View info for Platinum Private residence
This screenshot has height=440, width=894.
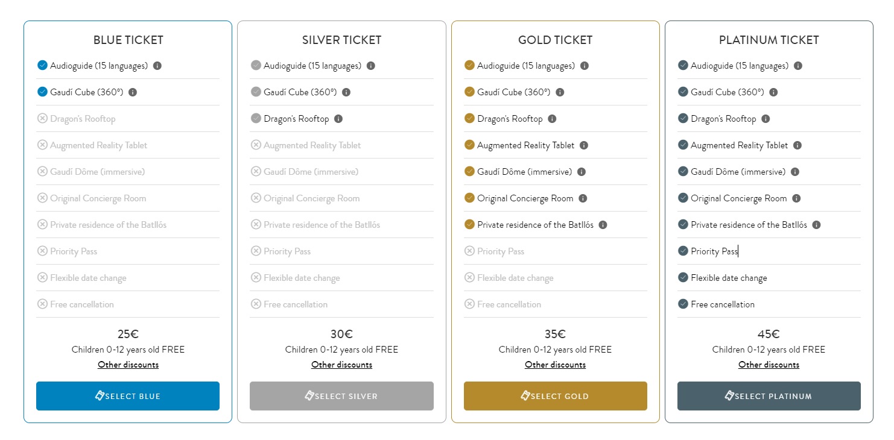(817, 225)
